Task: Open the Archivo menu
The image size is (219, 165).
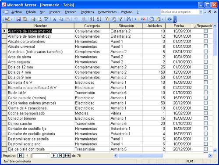Action: click(17, 12)
